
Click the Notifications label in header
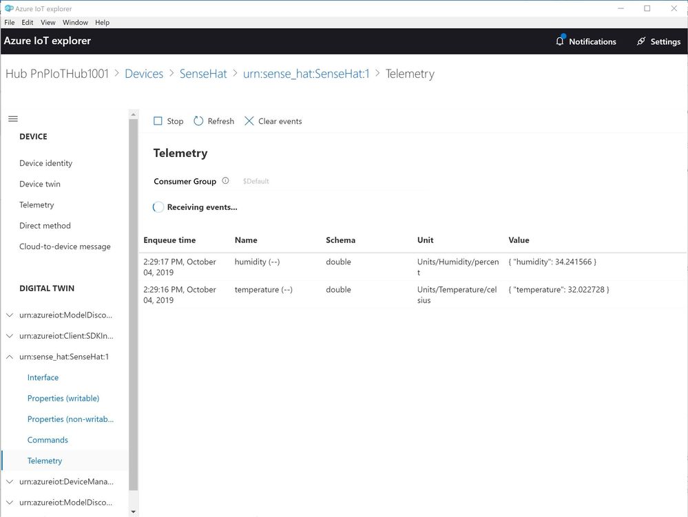[x=592, y=42]
